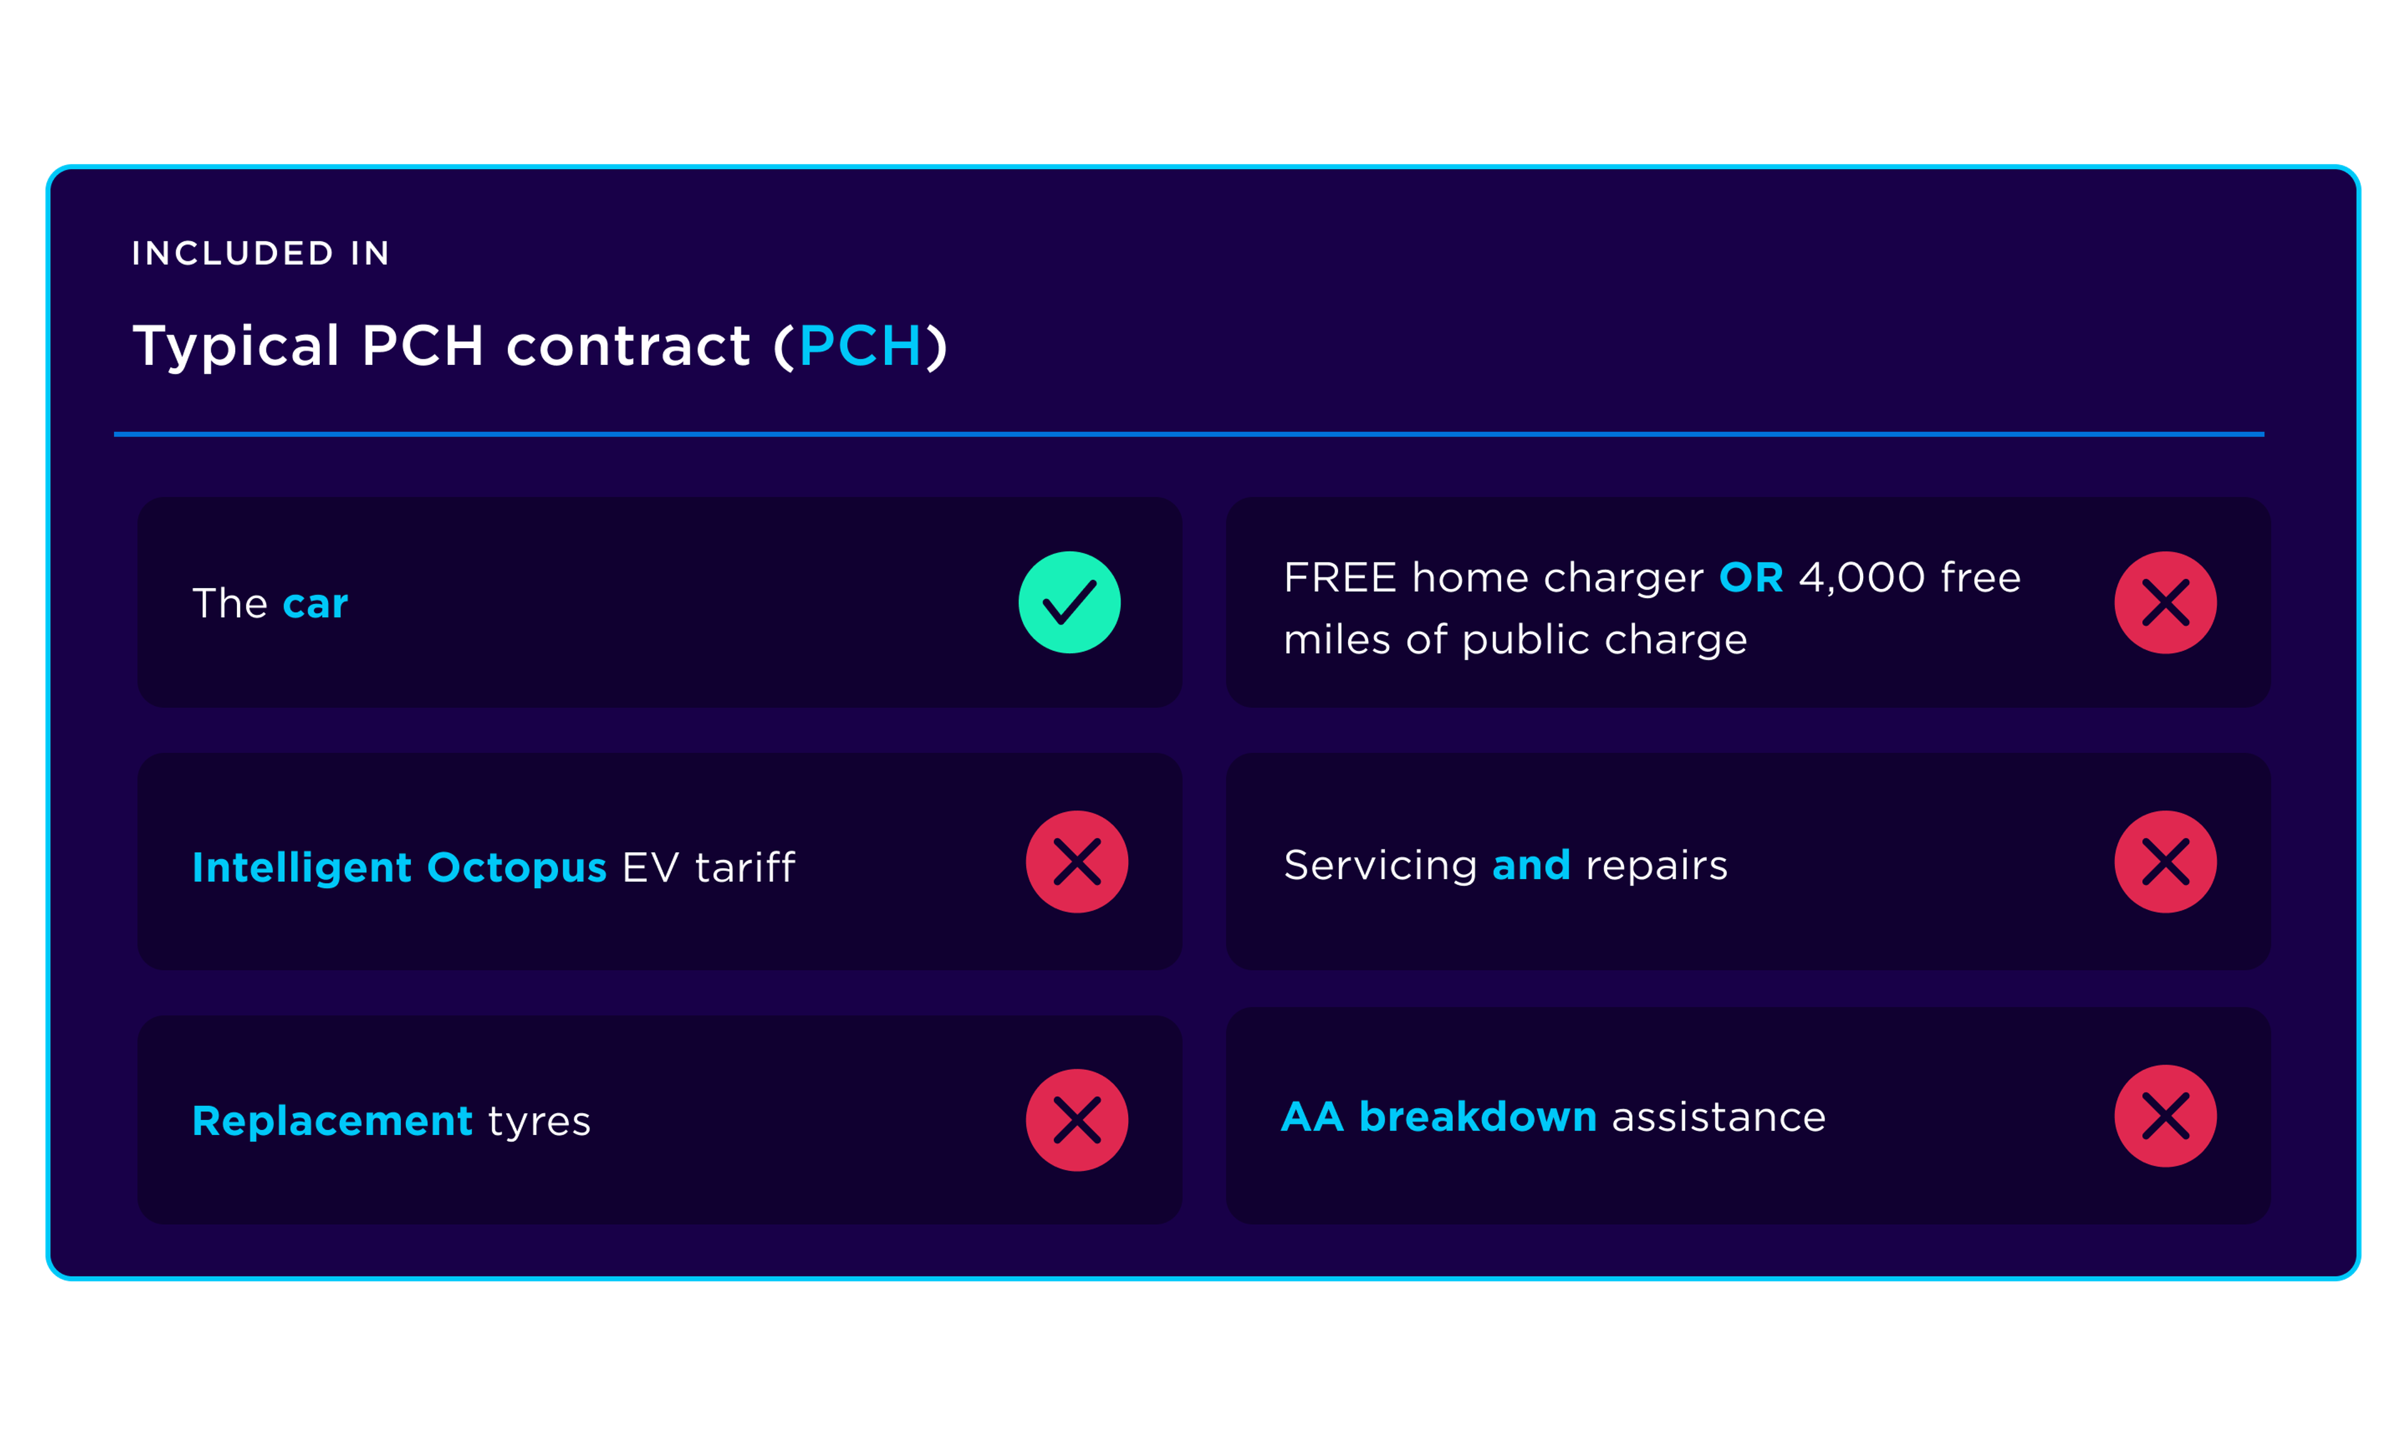This screenshot has width=2408, height=1443.
Task: Click the red cross beside Intelligent Octopus tariff
Action: 1076,862
